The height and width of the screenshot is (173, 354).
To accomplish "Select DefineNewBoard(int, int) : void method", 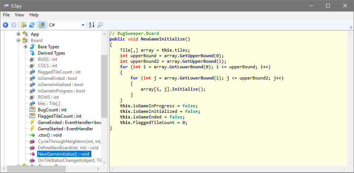I will (68, 148).
